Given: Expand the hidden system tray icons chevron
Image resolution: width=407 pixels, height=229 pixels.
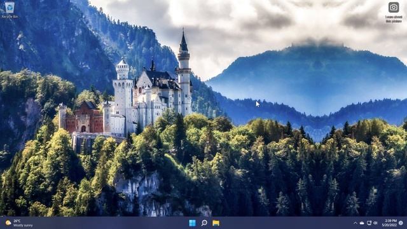Looking at the screenshot, I should (x=355, y=223).
